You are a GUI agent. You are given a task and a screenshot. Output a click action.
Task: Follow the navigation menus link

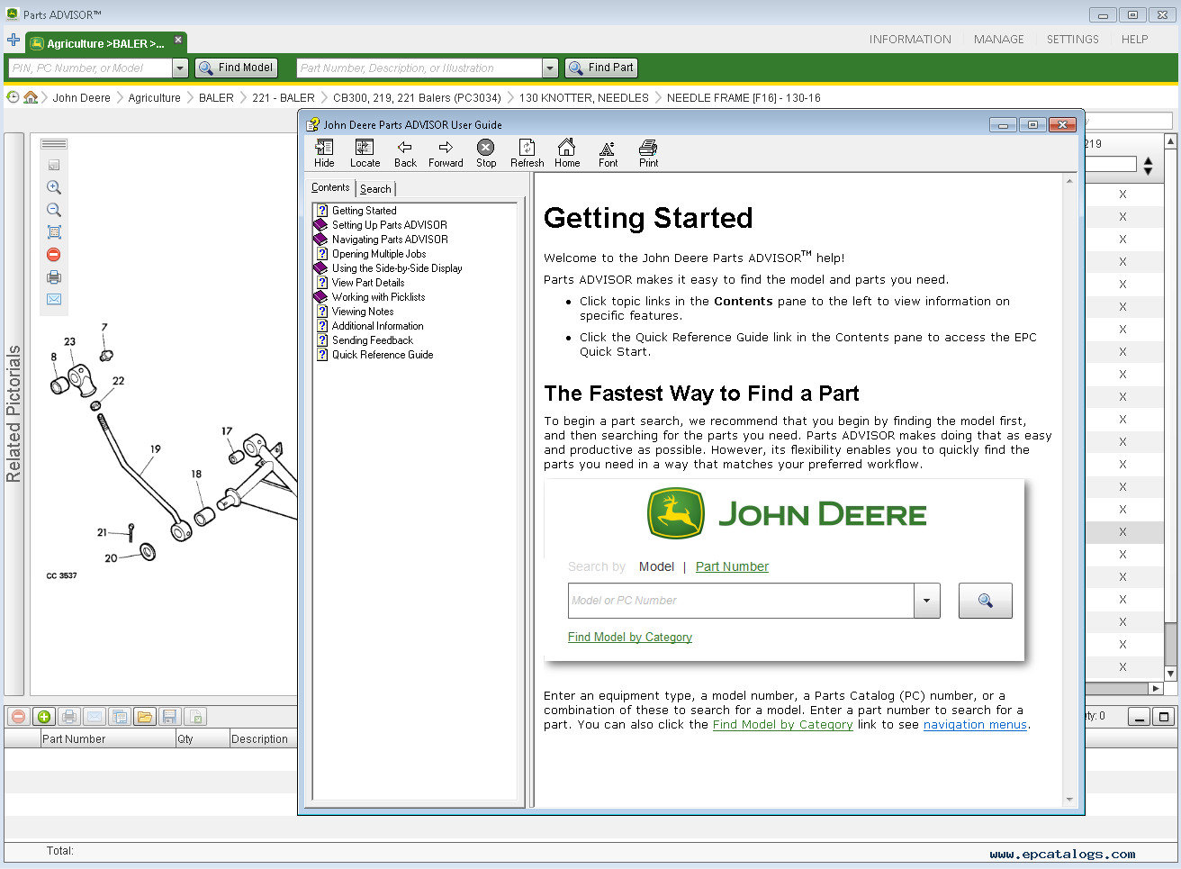coord(975,725)
